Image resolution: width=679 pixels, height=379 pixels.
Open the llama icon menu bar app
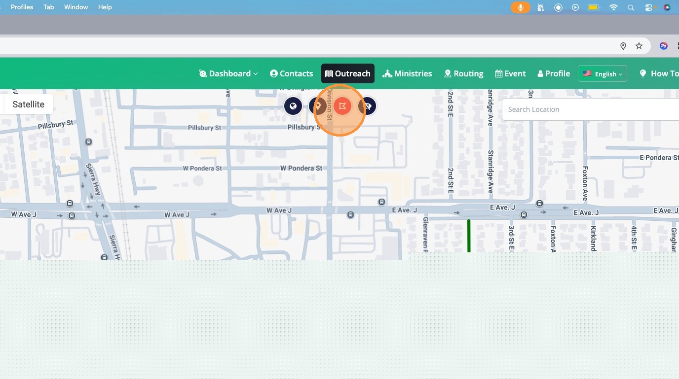point(541,7)
